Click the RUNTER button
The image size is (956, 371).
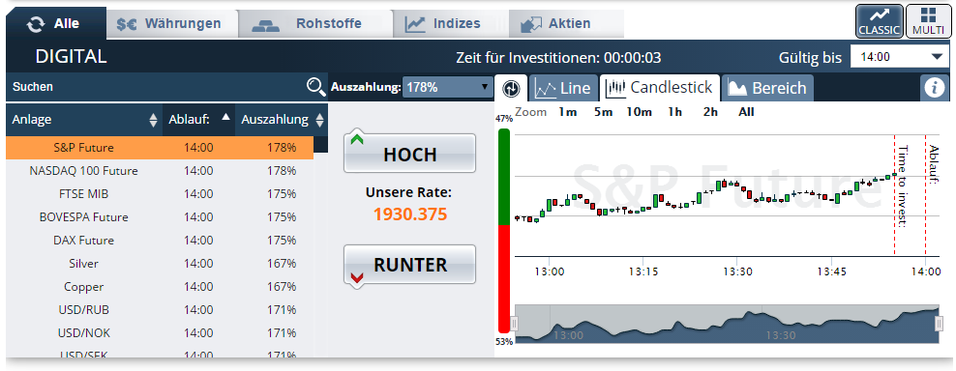[409, 265]
